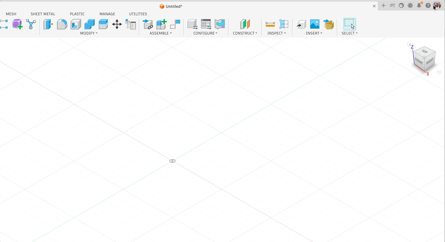
Task: Select the Section Analysis inspect icon
Action: (x=284, y=24)
